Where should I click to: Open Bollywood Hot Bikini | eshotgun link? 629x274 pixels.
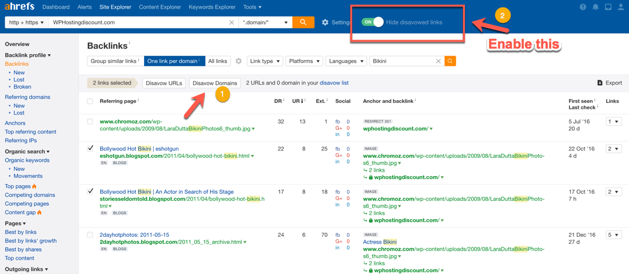[x=139, y=148]
